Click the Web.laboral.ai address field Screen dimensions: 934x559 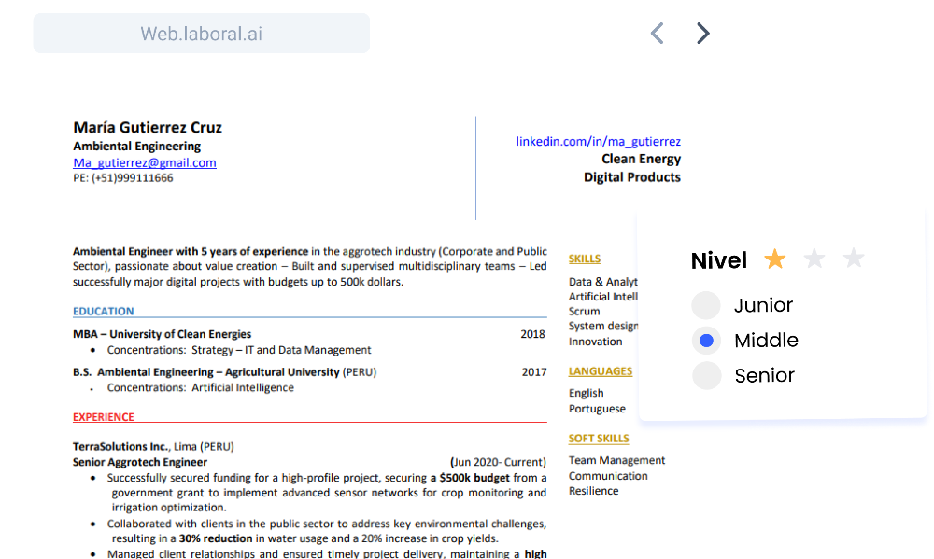202,34
